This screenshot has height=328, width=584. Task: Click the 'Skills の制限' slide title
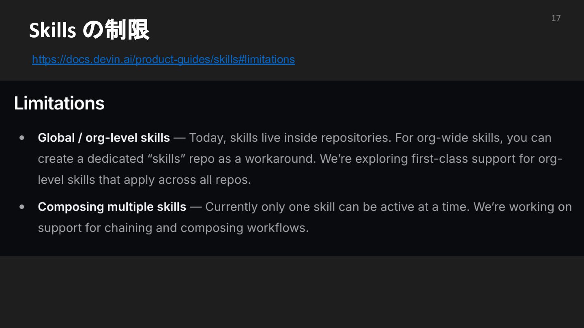click(89, 30)
